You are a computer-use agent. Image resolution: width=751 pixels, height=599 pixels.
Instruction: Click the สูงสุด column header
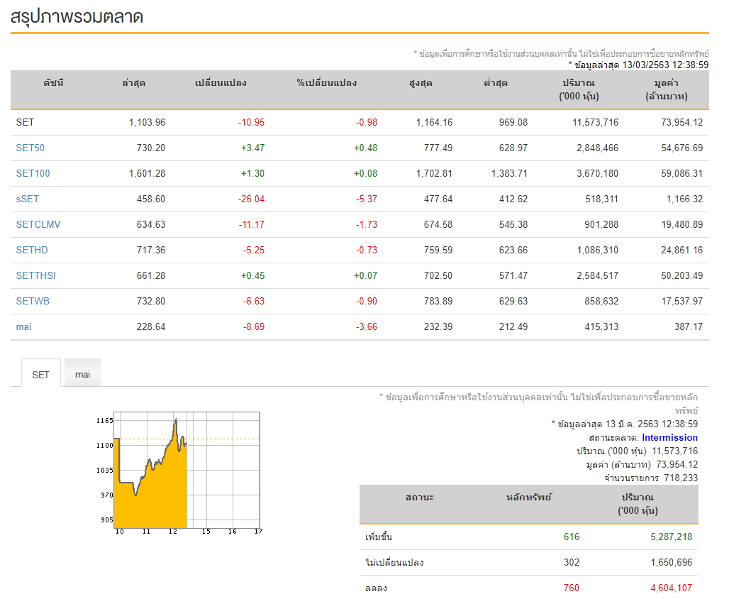[x=421, y=83]
